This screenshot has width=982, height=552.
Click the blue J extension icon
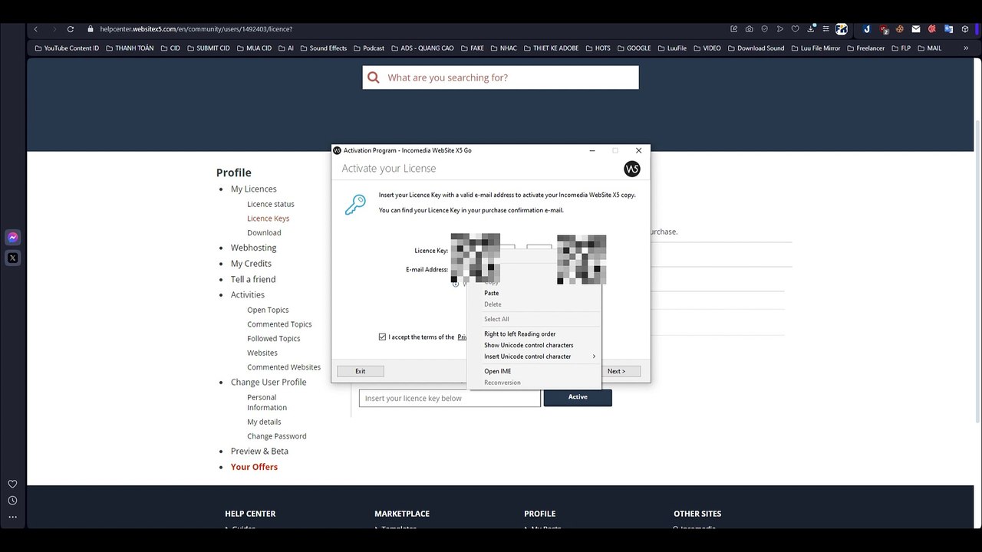pos(867,29)
